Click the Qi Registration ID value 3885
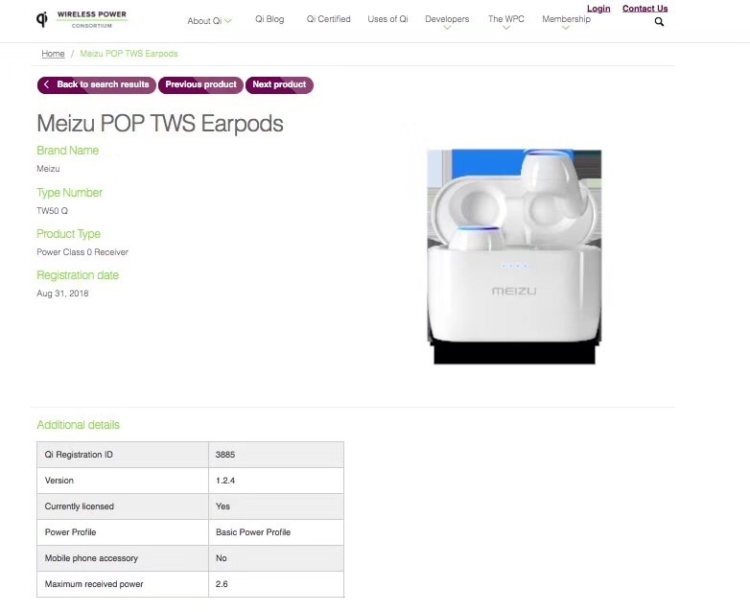The width and height of the screenshot is (750, 612). tap(225, 455)
